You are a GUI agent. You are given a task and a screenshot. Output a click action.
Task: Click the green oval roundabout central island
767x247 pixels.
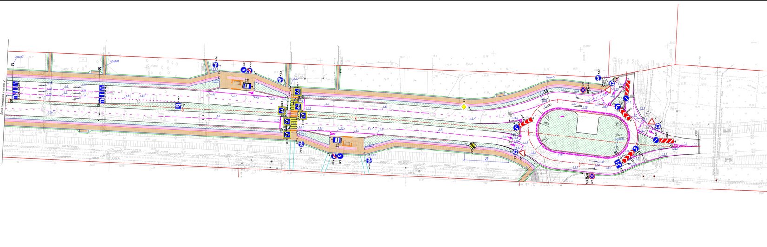click(584, 132)
